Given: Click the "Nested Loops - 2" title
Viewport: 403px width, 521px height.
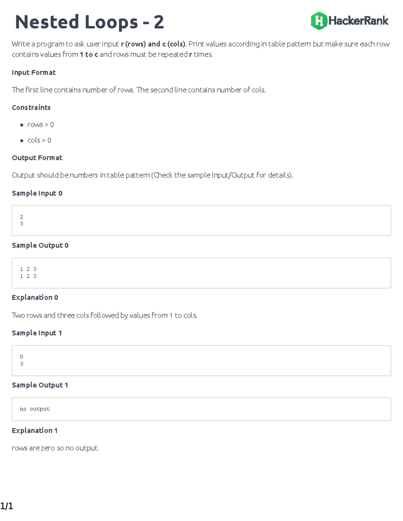Looking at the screenshot, I should pos(89,22).
